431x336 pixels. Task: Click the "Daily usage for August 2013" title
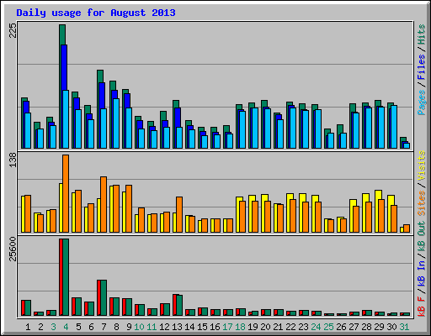tap(96, 13)
